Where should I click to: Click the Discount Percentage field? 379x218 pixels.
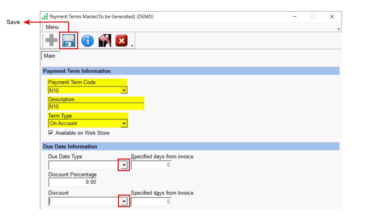click(x=73, y=182)
